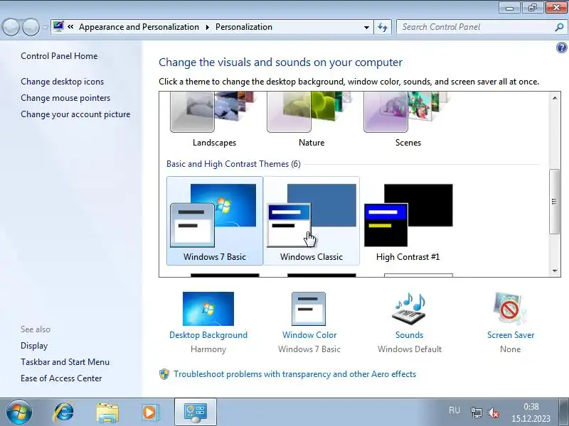Click the Desktop Background text link
The height and width of the screenshot is (426, 569).
pyautogui.click(x=208, y=335)
